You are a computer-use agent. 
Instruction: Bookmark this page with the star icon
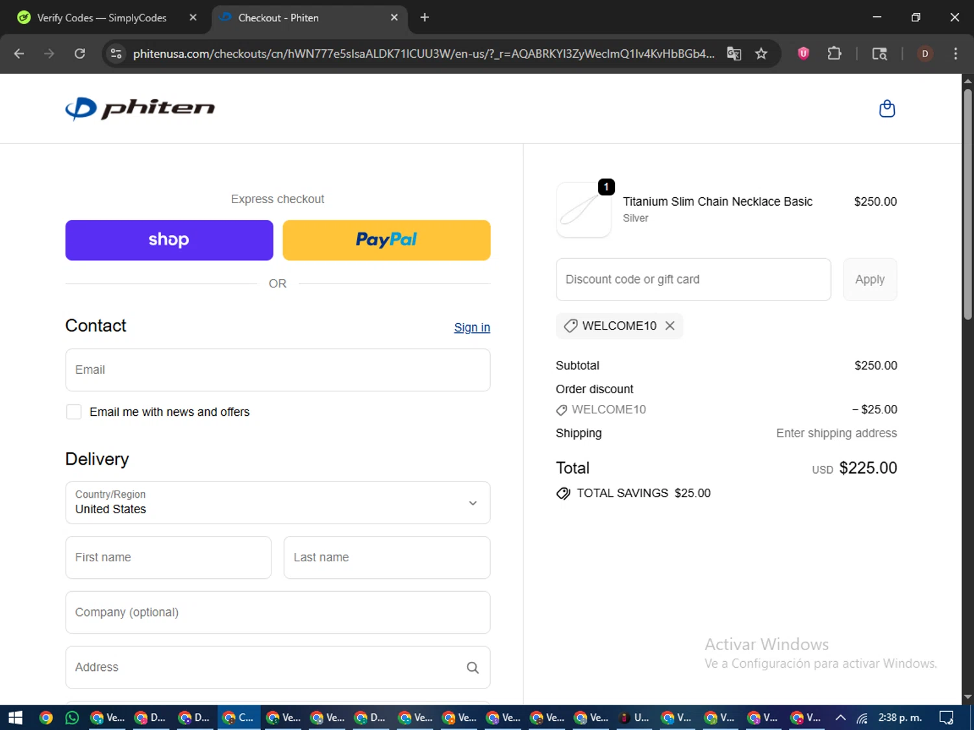click(761, 54)
